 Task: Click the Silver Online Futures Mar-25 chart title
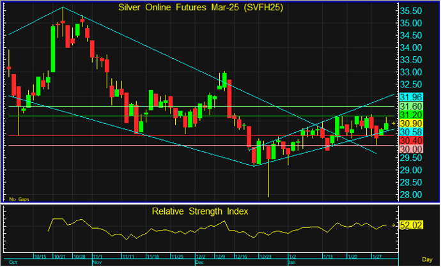[201, 8]
